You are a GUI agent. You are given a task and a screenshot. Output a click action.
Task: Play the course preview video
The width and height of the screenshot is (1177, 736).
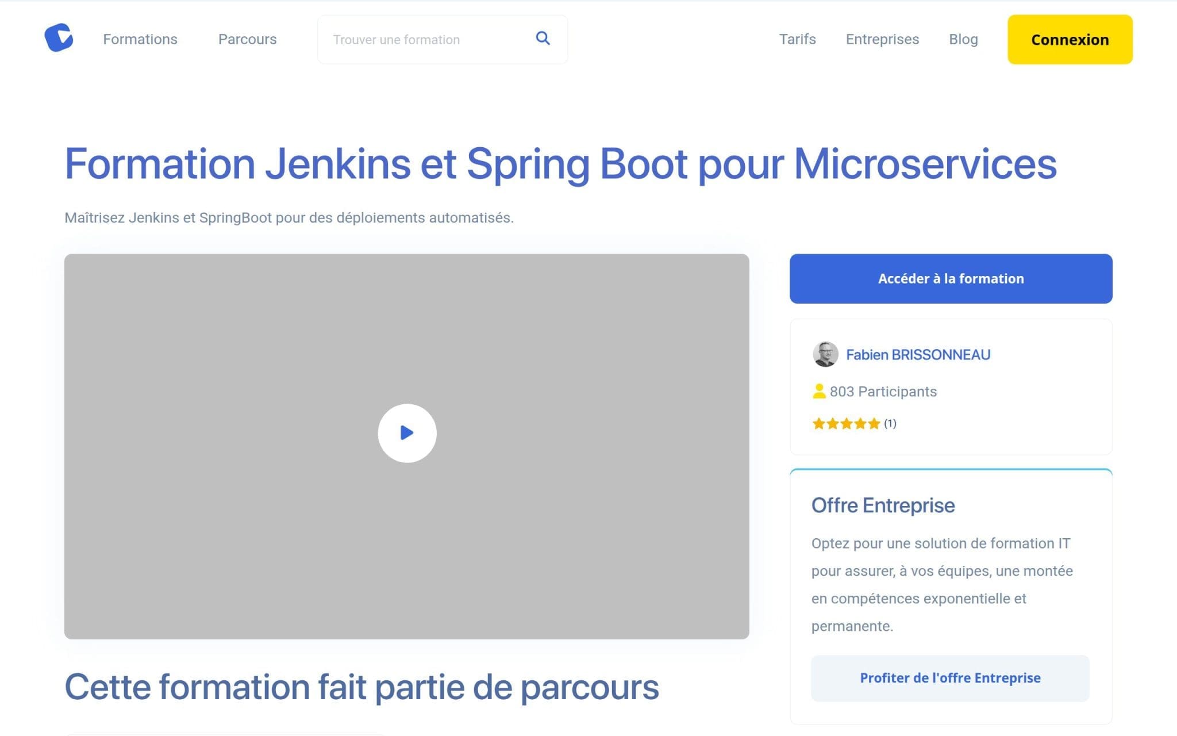407,433
